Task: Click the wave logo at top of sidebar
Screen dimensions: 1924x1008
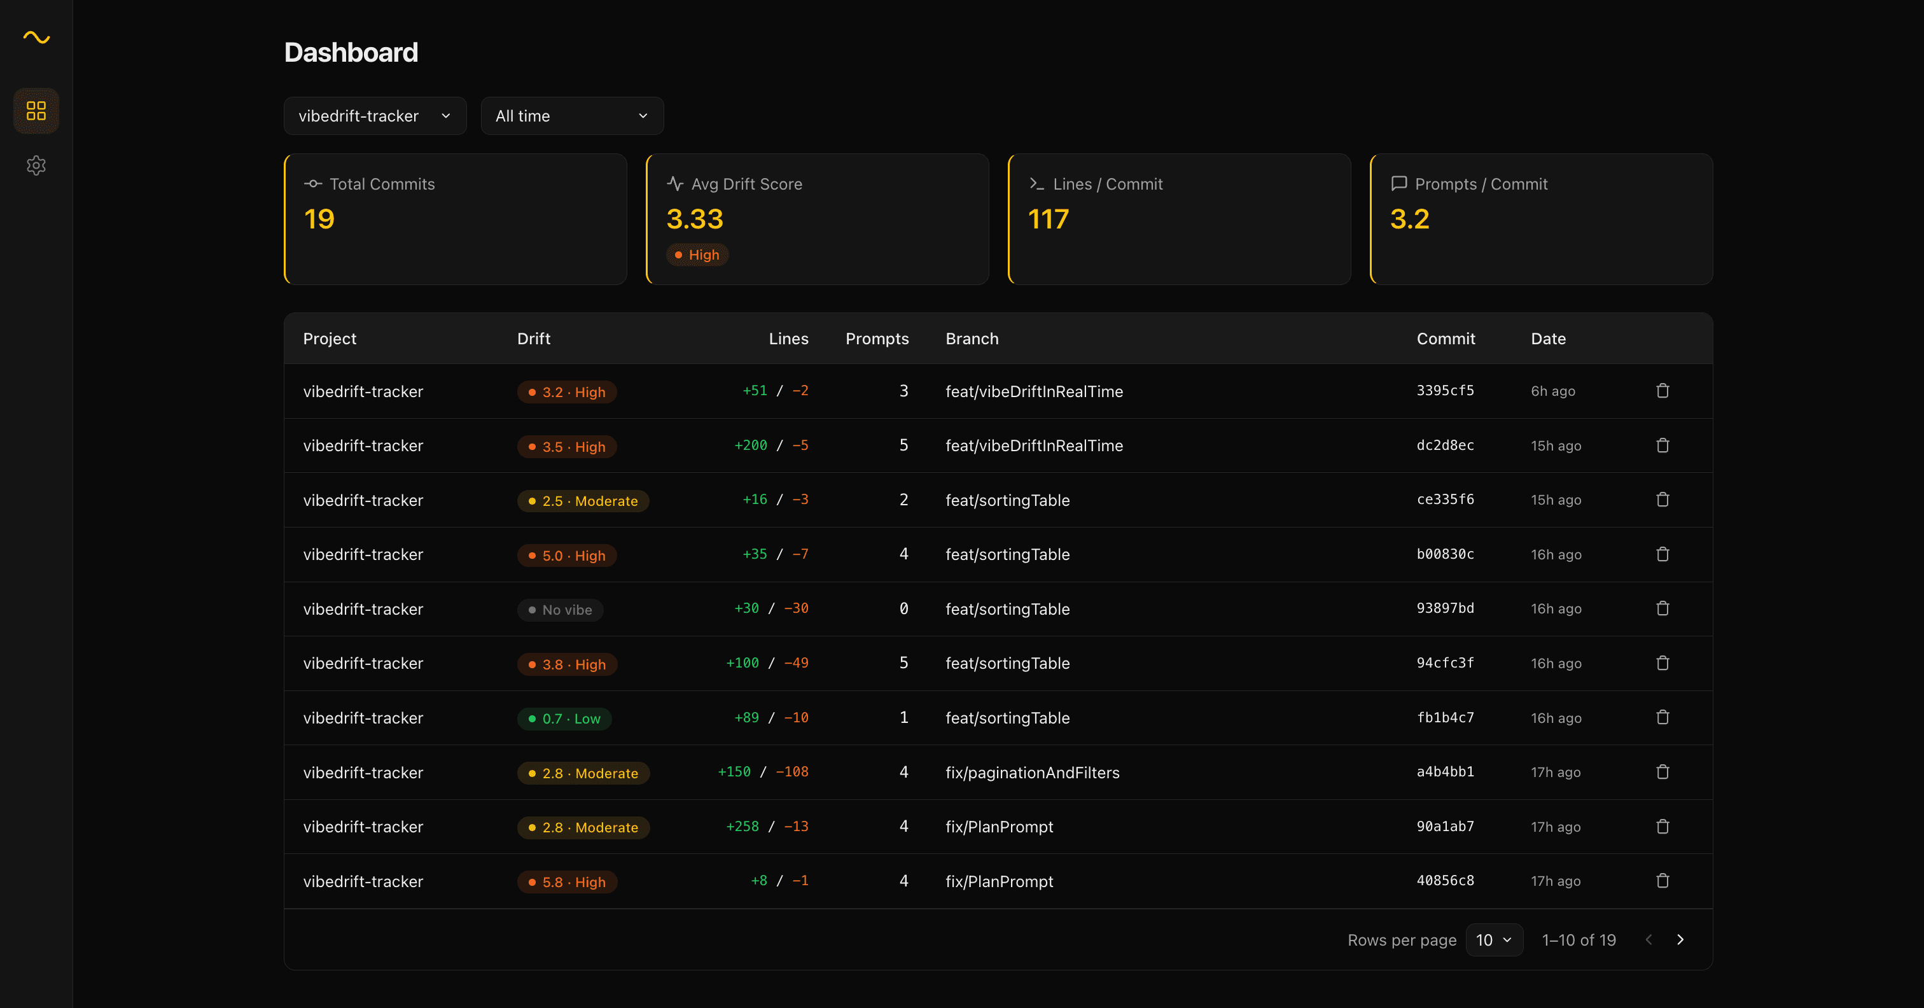Action: [x=36, y=38]
